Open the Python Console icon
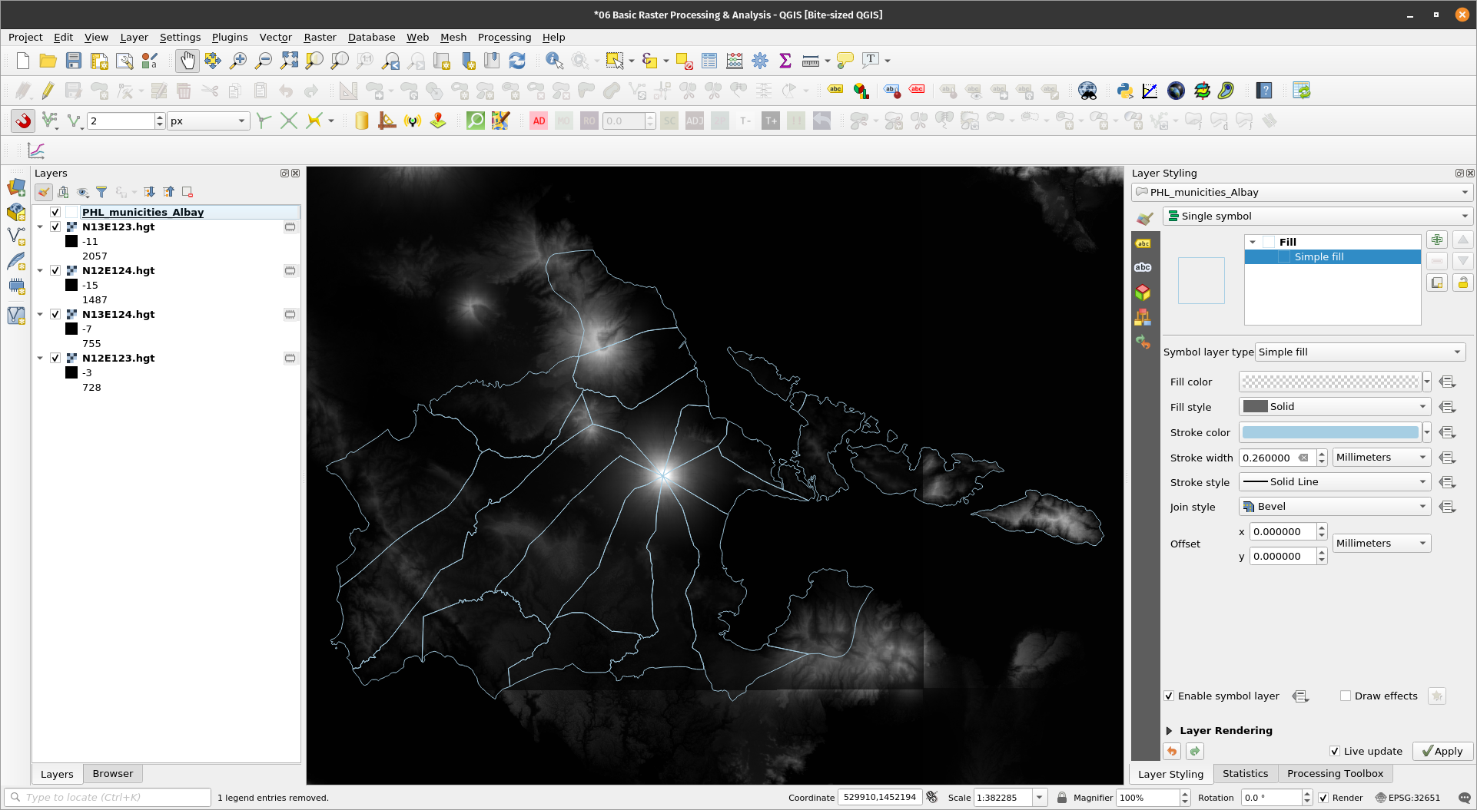1477x810 pixels. [1125, 91]
